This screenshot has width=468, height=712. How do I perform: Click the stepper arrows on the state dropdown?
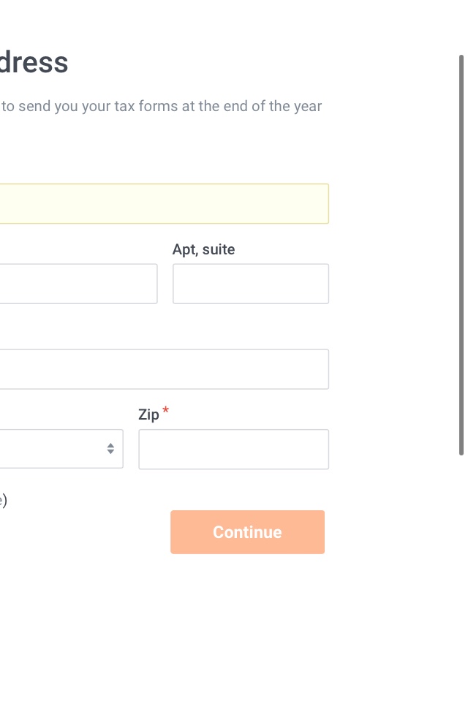110,449
